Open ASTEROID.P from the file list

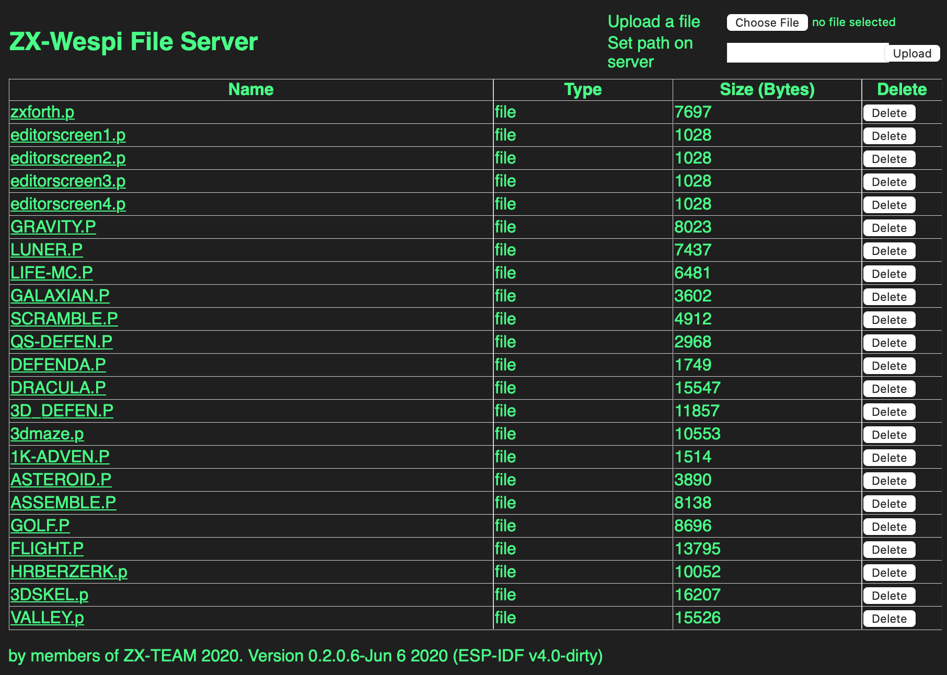pos(61,480)
